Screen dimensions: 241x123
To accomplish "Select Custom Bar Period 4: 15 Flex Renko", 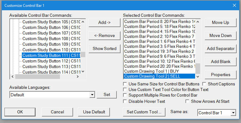I will [160, 31].
